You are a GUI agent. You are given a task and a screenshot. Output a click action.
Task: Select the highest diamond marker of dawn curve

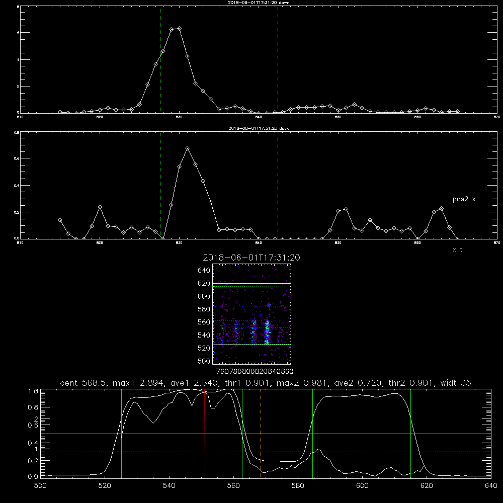[180, 29]
